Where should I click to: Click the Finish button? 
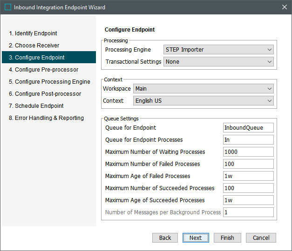coord(227,238)
